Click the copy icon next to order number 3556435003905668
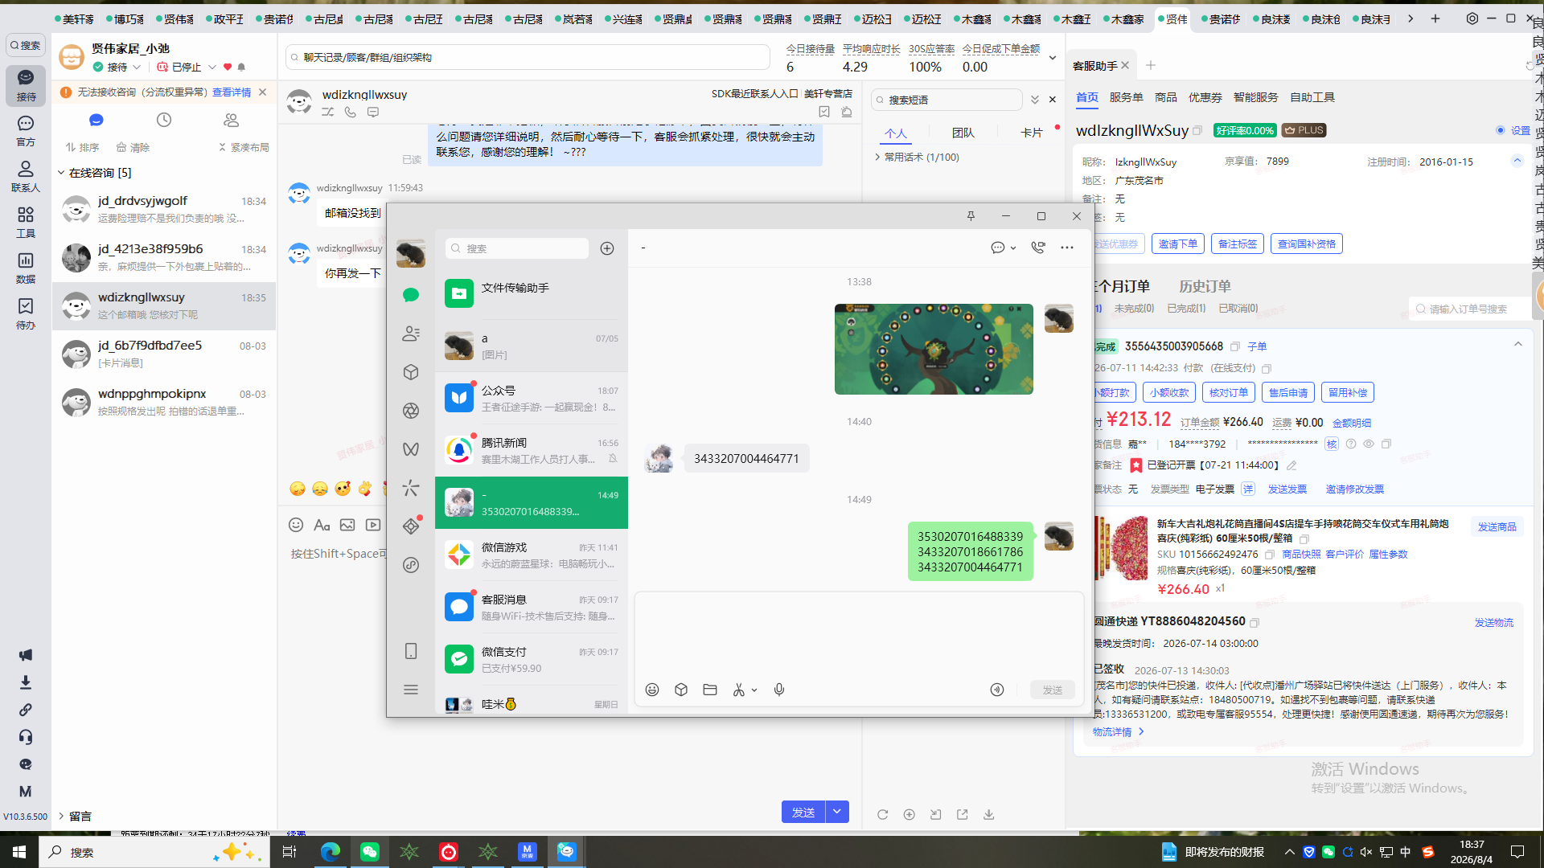The image size is (1544, 868). pos(1235,346)
